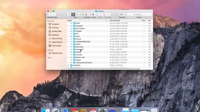Select Remote Disc under Devices

pos(57,53)
